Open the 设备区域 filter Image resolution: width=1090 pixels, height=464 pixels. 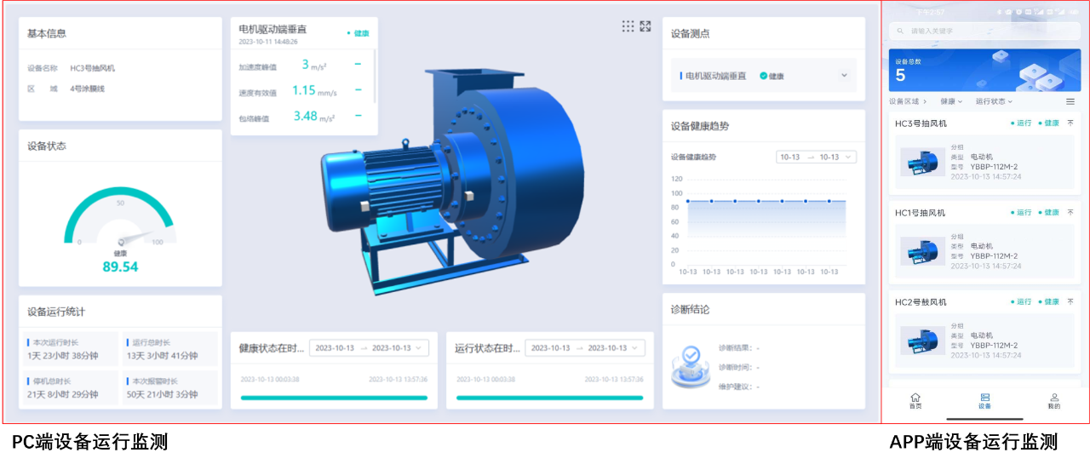coord(907,101)
